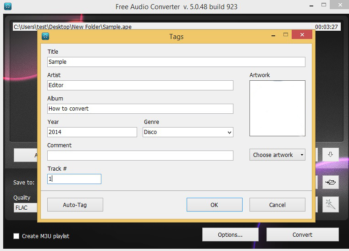
Task: Click the Save to: label
Action: pyautogui.click(x=24, y=183)
